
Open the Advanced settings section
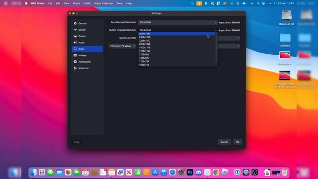click(x=87, y=68)
